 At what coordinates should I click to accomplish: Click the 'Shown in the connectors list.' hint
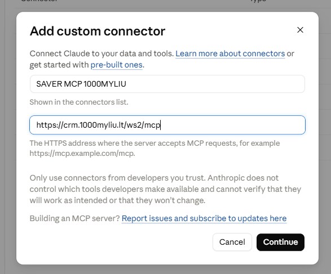click(79, 102)
